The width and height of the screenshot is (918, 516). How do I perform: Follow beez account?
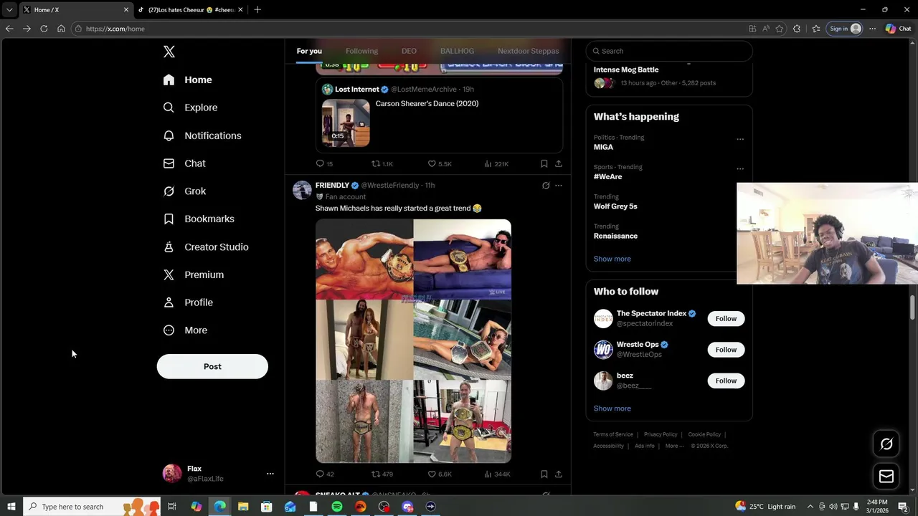click(726, 381)
